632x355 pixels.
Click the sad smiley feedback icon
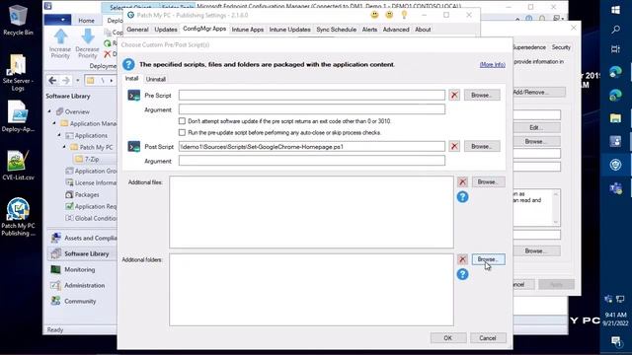389,15
